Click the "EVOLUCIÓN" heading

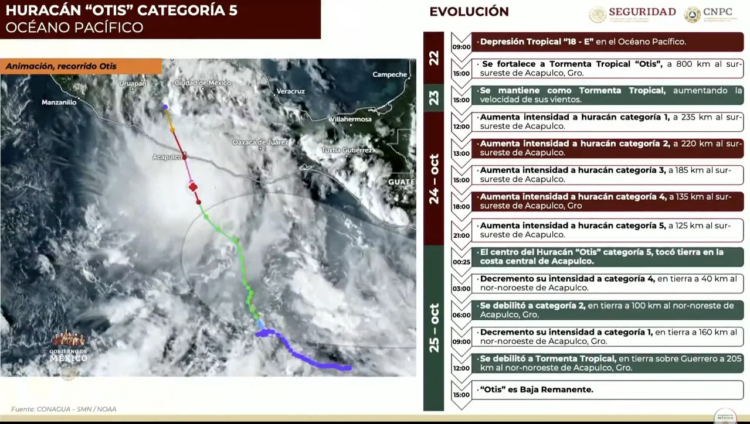pyautogui.click(x=469, y=12)
